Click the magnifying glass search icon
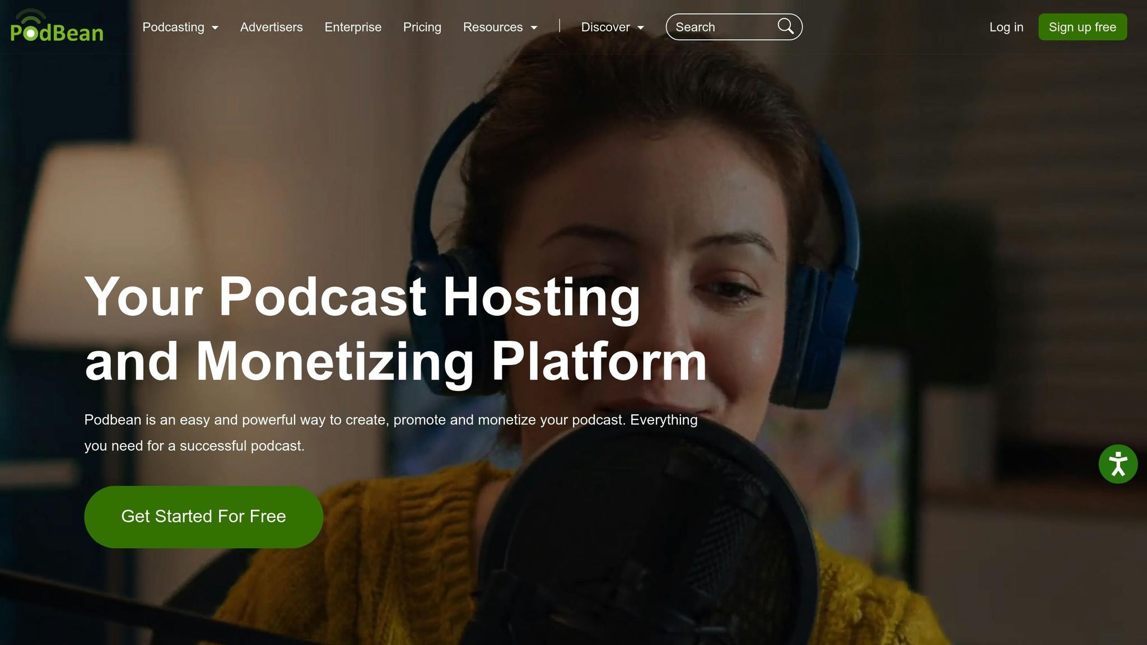1147x645 pixels. tap(786, 26)
